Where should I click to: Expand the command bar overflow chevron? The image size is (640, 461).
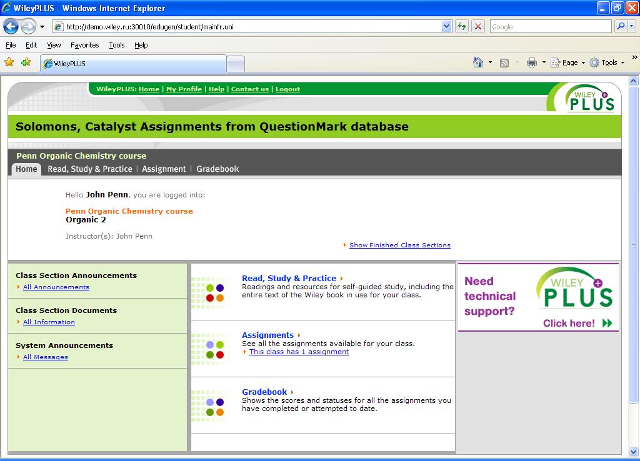click(x=635, y=57)
